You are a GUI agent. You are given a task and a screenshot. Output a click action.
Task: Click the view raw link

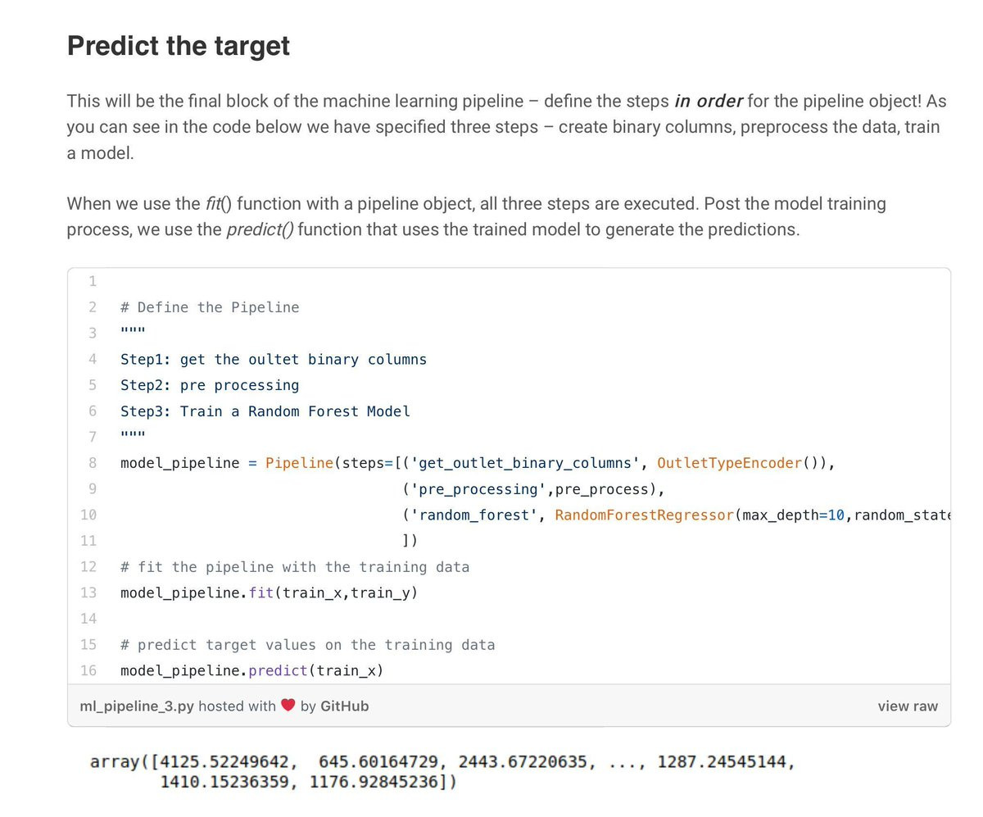click(x=908, y=706)
